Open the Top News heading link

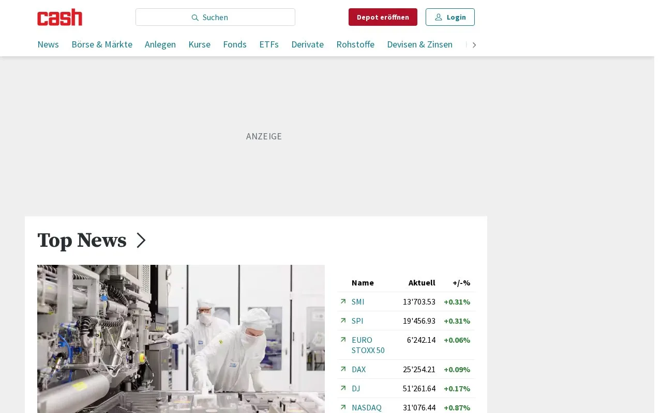[82, 241]
